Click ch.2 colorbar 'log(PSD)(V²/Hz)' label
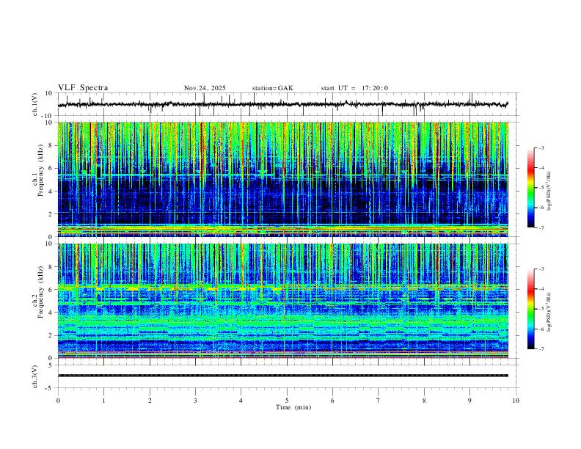Screen dimensions: 581x449 [549, 312]
